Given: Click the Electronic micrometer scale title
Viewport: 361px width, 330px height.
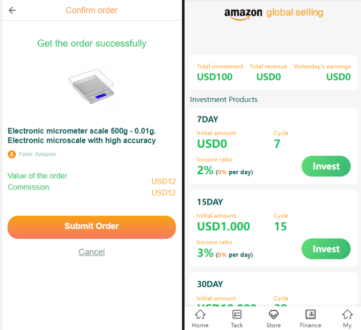Looking at the screenshot, I should point(82,136).
